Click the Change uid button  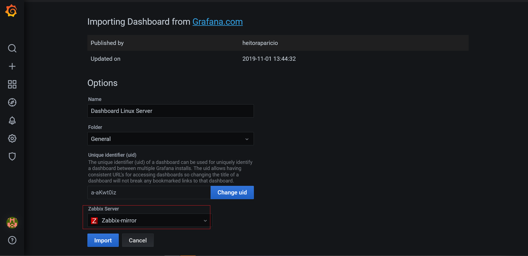(x=232, y=192)
